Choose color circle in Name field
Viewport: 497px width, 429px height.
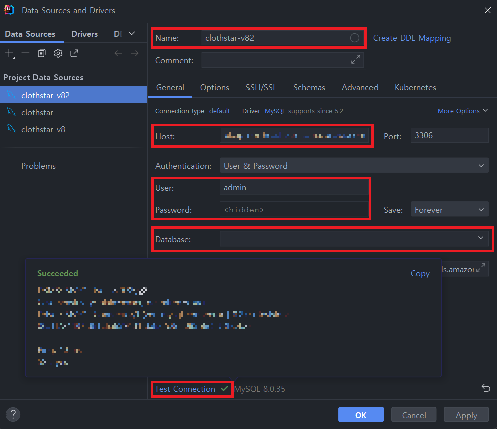355,38
